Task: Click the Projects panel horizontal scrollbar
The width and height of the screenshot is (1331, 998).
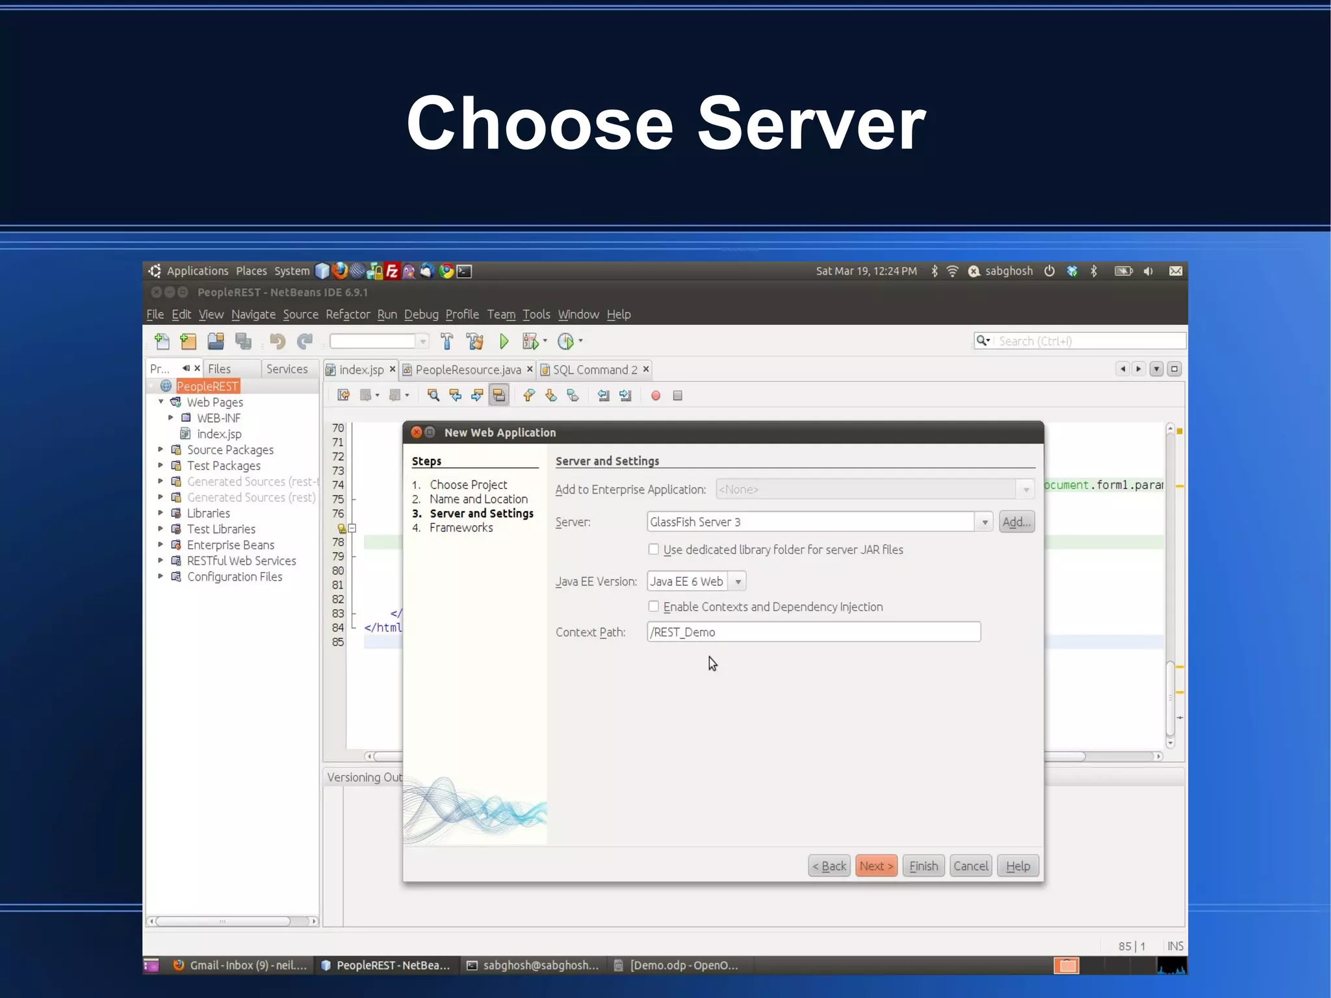Action: pos(223,921)
